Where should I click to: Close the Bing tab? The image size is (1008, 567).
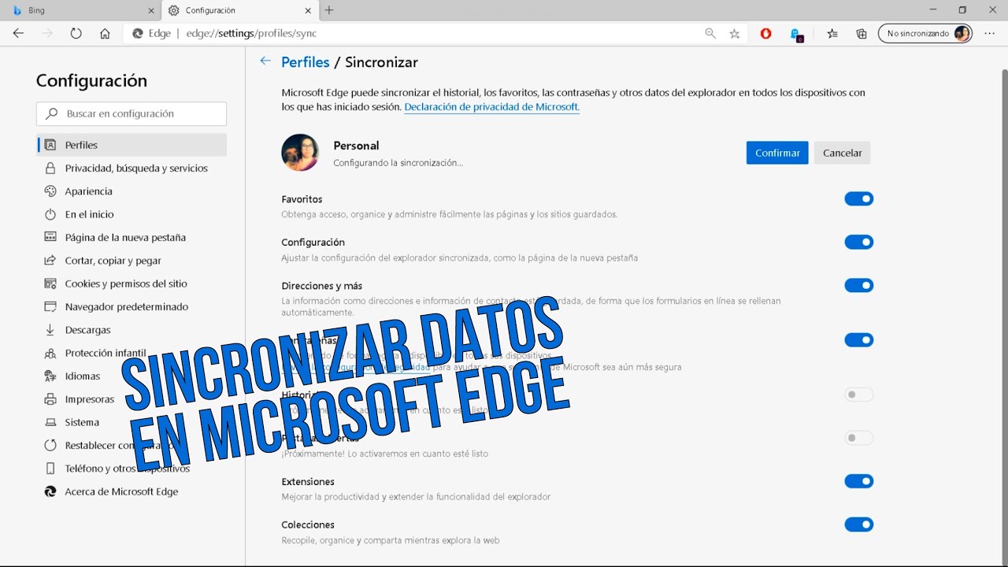(x=151, y=10)
